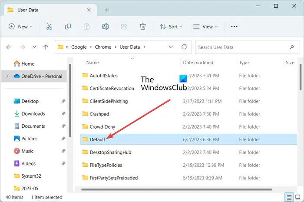Show hidden path with double chevron
304x202 pixels.
pyautogui.click(x=67, y=47)
